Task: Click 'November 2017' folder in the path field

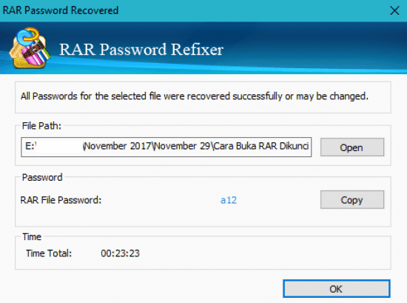Action: click(x=118, y=146)
